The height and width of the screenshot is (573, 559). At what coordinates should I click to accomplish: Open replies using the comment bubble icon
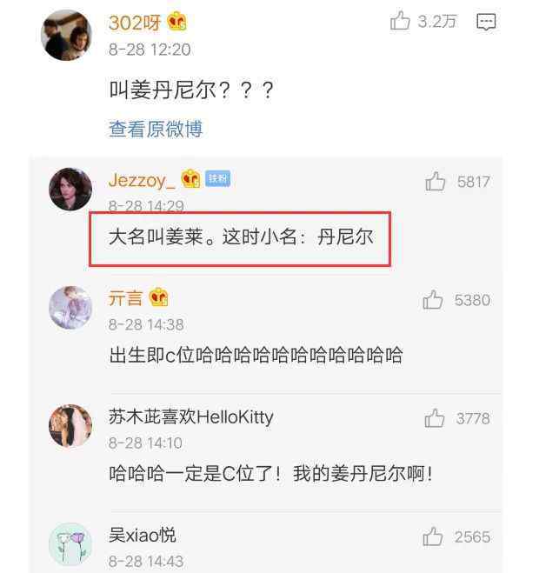[x=486, y=22]
